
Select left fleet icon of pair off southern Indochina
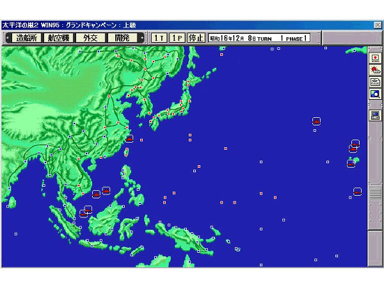[96, 194]
